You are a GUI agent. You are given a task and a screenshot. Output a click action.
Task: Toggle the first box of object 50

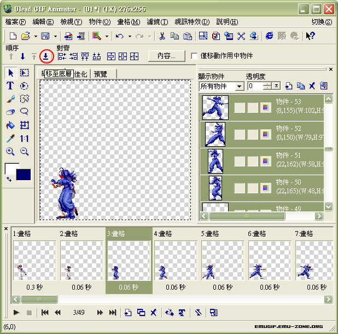tap(240, 188)
